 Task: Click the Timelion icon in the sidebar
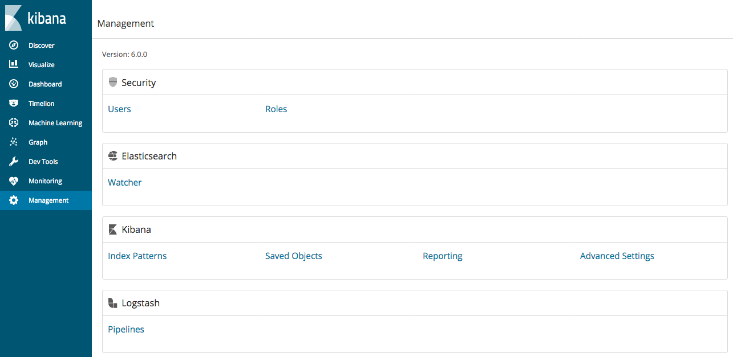click(x=13, y=103)
